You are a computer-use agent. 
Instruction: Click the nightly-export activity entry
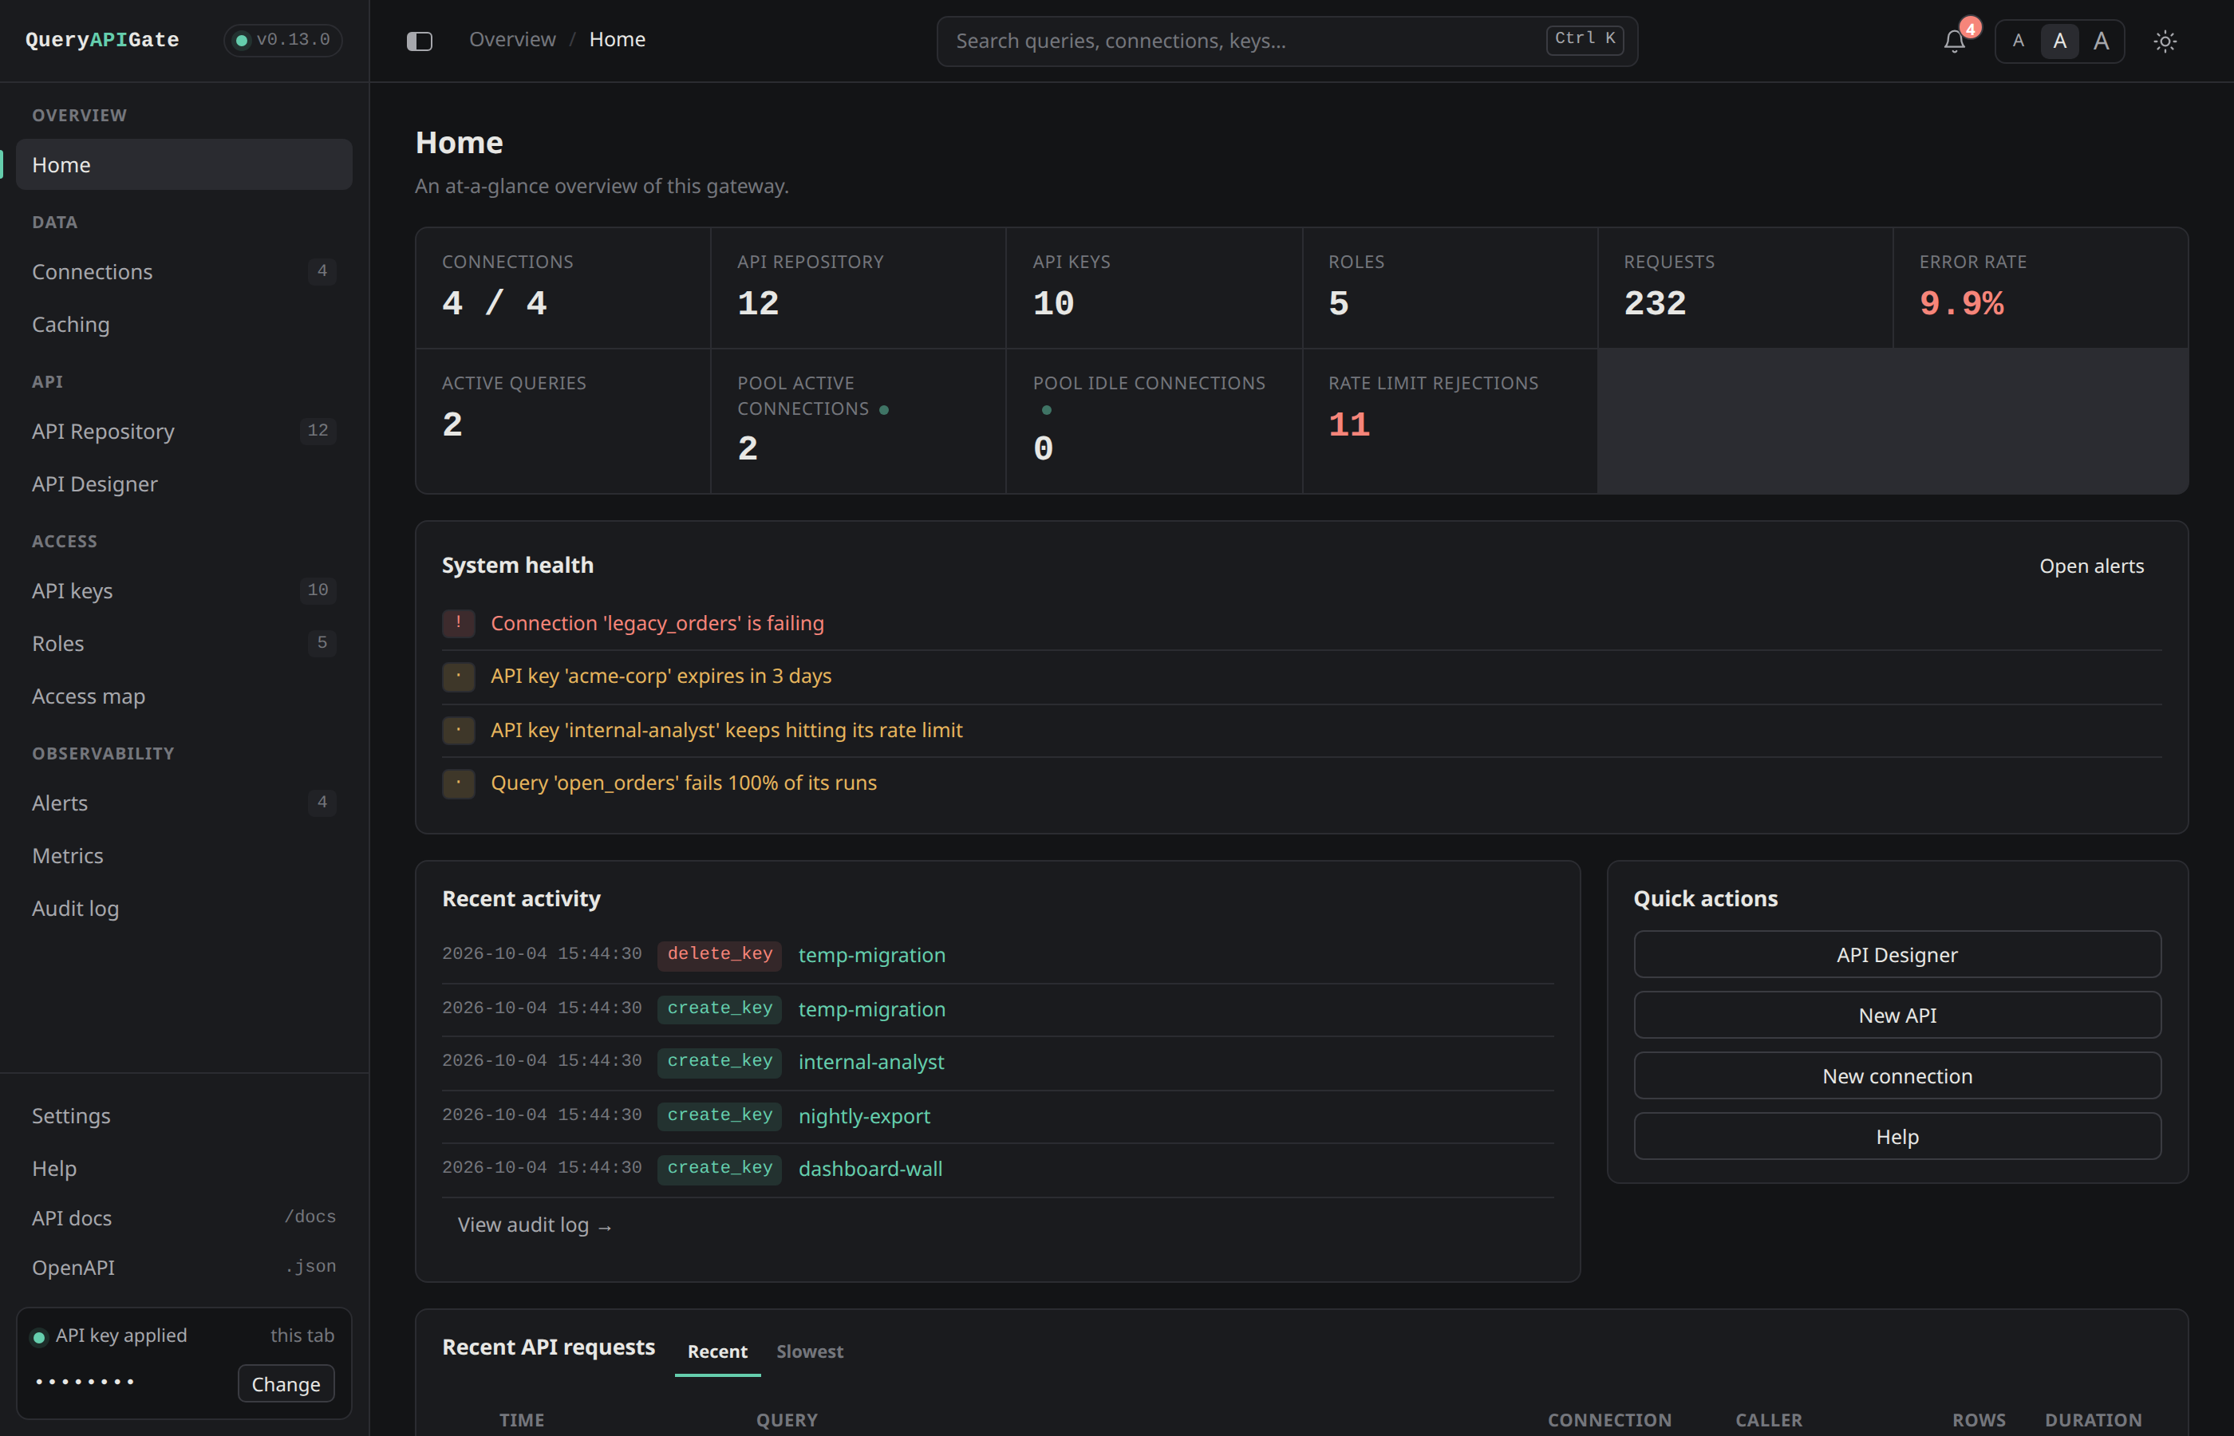(997, 1116)
